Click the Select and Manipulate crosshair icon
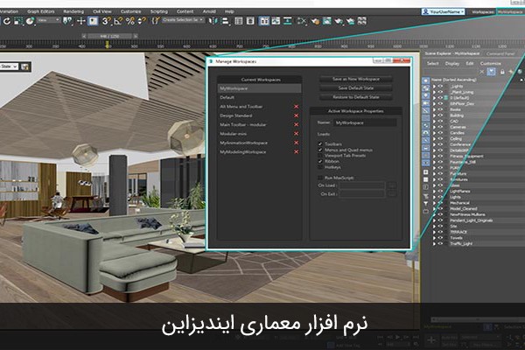The height and width of the screenshot is (350, 525). pyautogui.click(x=81, y=21)
